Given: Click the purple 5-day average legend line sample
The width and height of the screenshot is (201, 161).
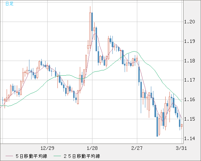Looking at the screenshot, I should point(9,156).
